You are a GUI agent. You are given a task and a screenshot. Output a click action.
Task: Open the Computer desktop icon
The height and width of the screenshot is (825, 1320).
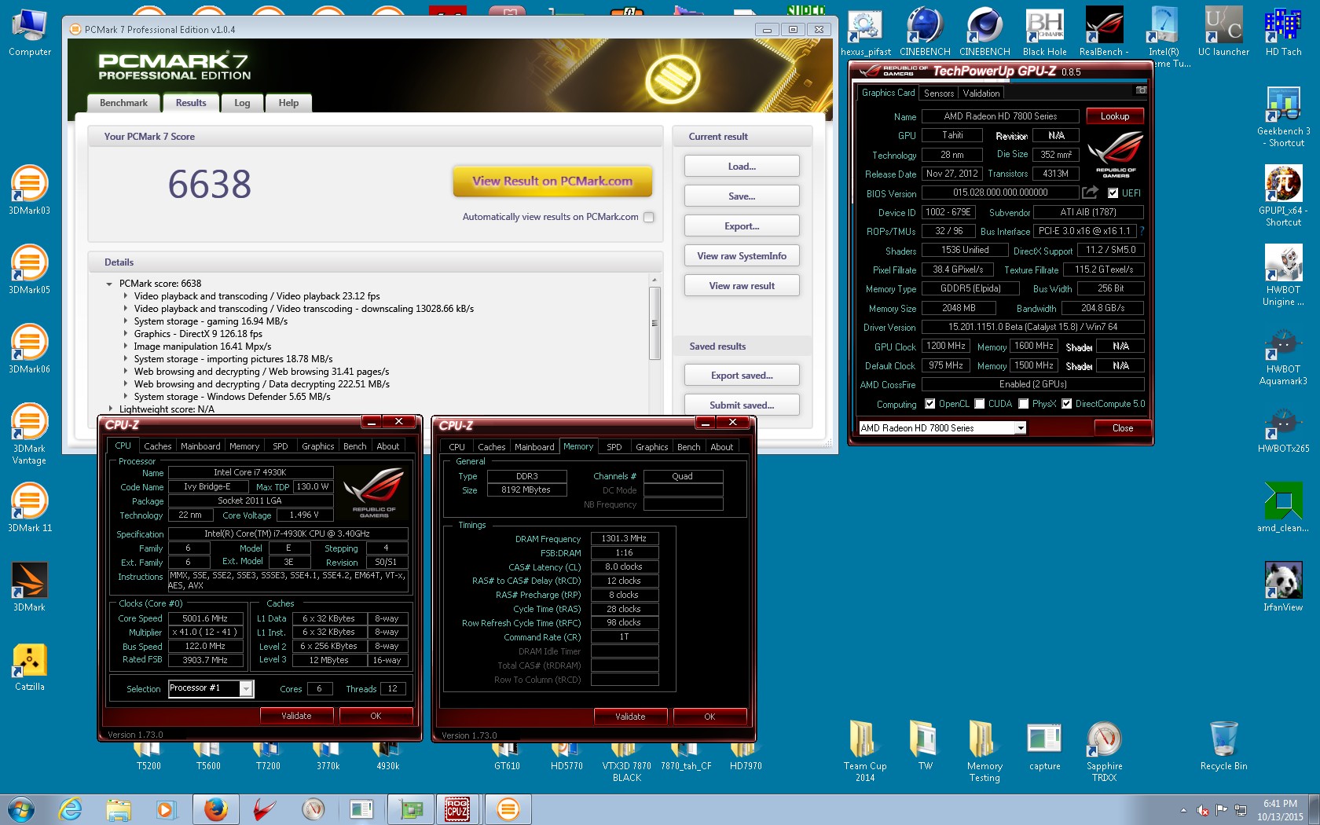[30, 33]
